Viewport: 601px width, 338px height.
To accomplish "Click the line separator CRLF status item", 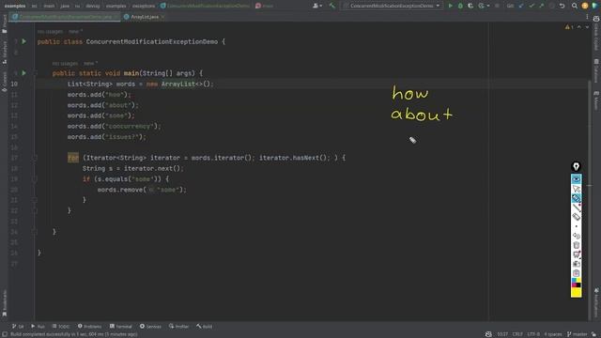I will click(517, 334).
